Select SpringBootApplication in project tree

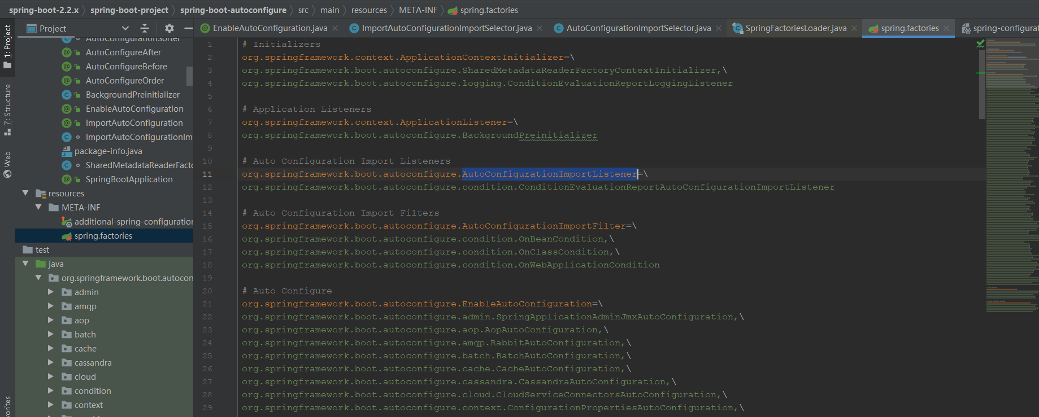(x=129, y=179)
